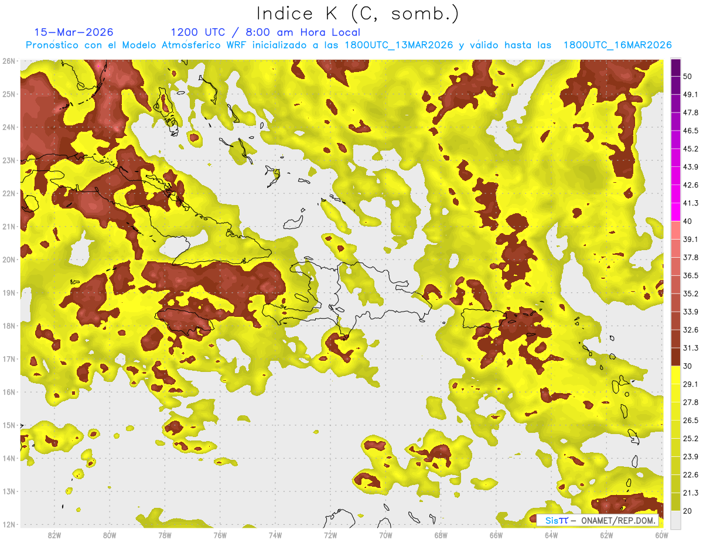Click the colorbar value "41.3"
Image resolution: width=703 pixels, height=543 pixels.
[x=690, y=203]
